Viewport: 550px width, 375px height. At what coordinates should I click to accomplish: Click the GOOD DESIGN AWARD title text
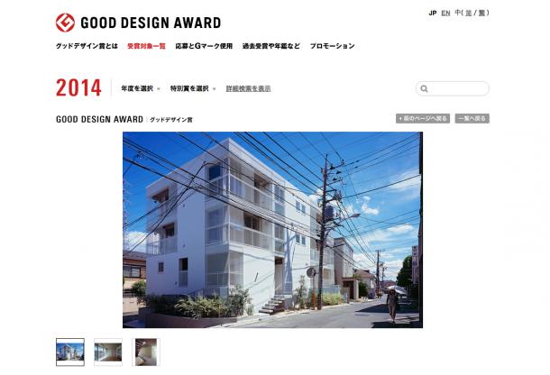tap(151, 23)
